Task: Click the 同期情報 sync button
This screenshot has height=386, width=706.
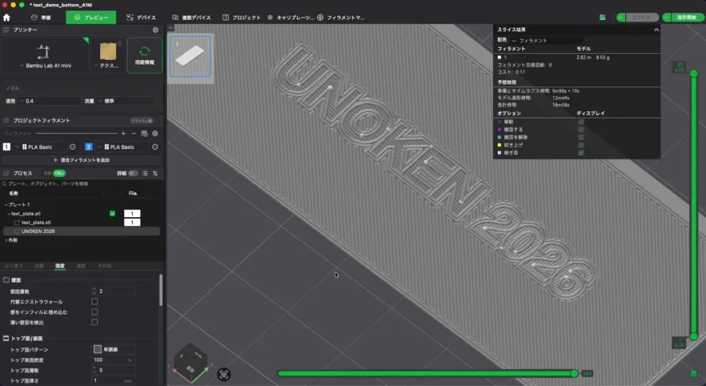Action: [145, 55]
